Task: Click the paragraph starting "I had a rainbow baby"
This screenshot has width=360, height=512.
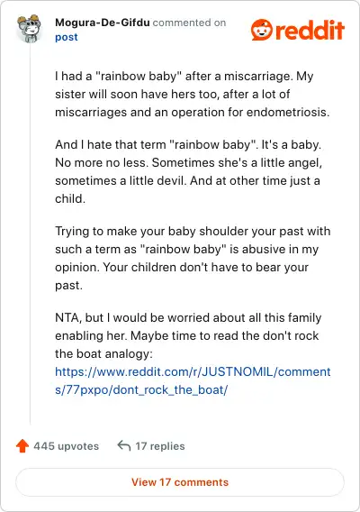Action: 193,94
